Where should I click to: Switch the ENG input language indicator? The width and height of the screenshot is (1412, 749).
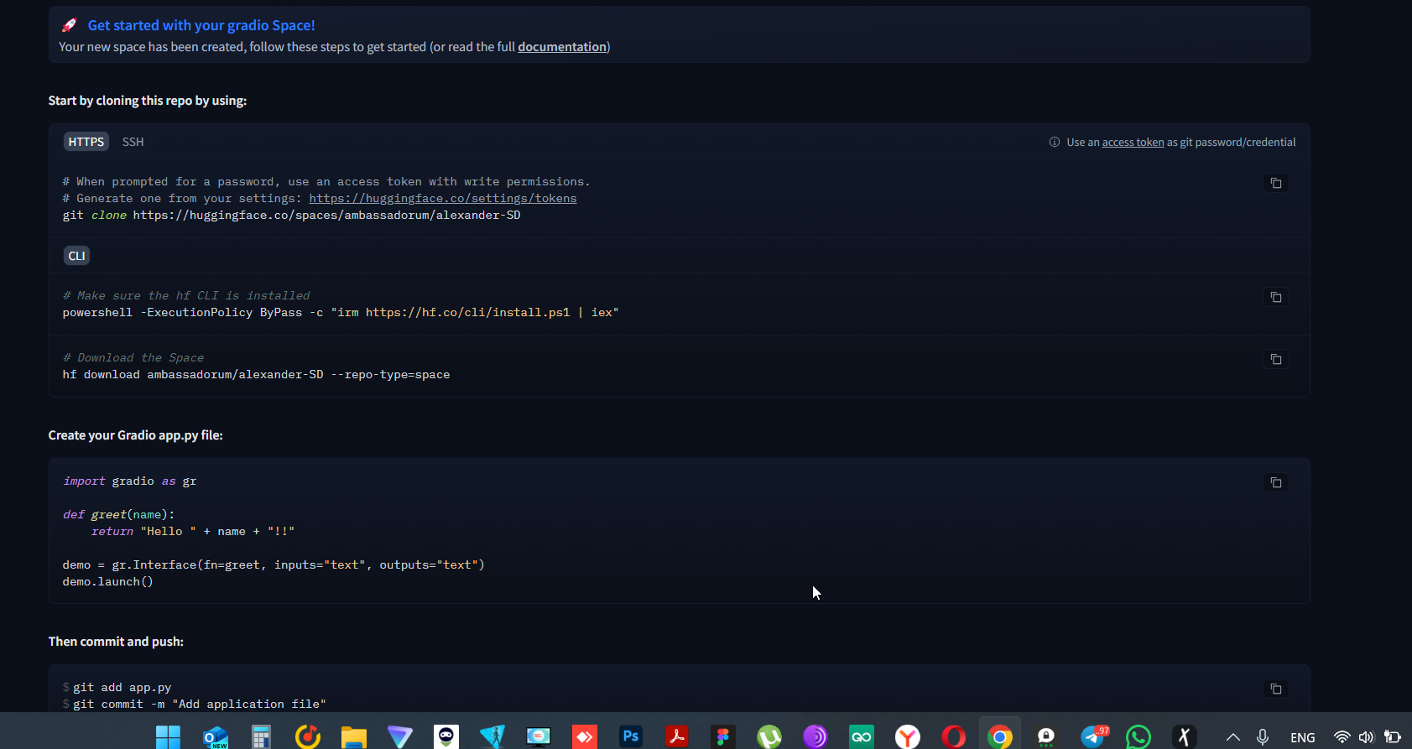tap(1303, 737)
